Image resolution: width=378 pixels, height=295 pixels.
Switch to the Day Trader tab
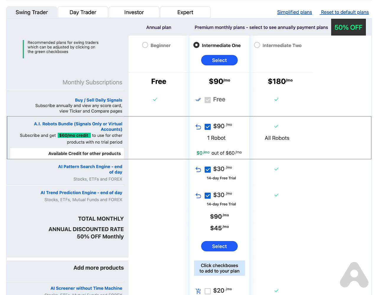[x=83, y=12]
